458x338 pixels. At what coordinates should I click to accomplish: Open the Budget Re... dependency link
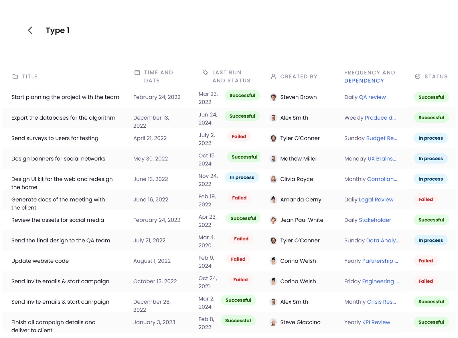point(382,138)
